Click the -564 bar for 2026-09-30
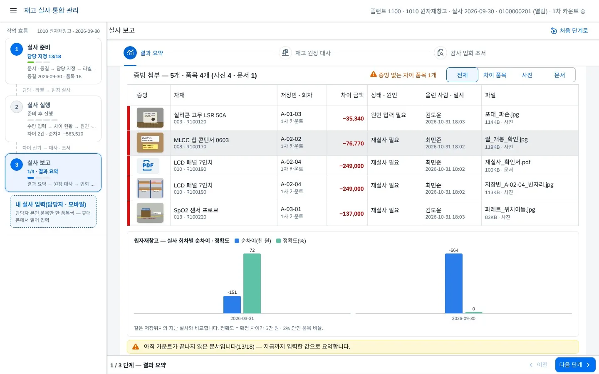599x374 pixels. (x=454, y=283)
